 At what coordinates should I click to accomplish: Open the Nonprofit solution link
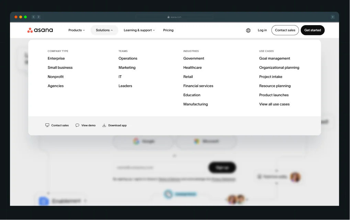(56, 77)
